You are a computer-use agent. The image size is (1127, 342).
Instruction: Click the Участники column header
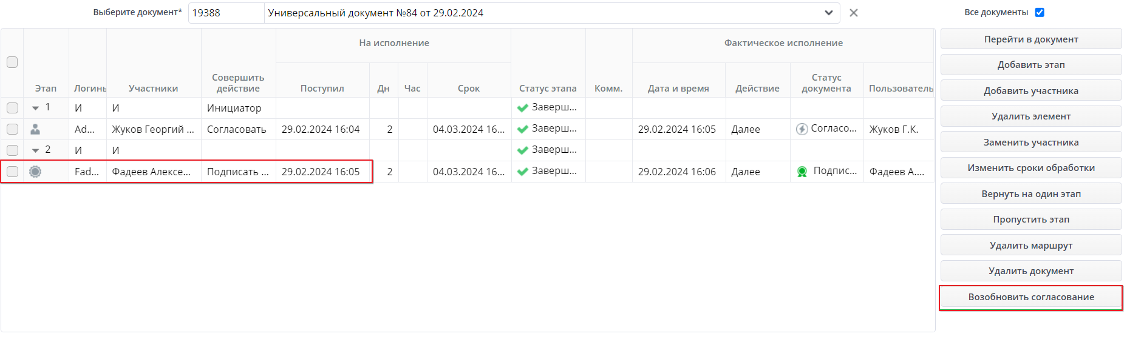coord(153,89)
